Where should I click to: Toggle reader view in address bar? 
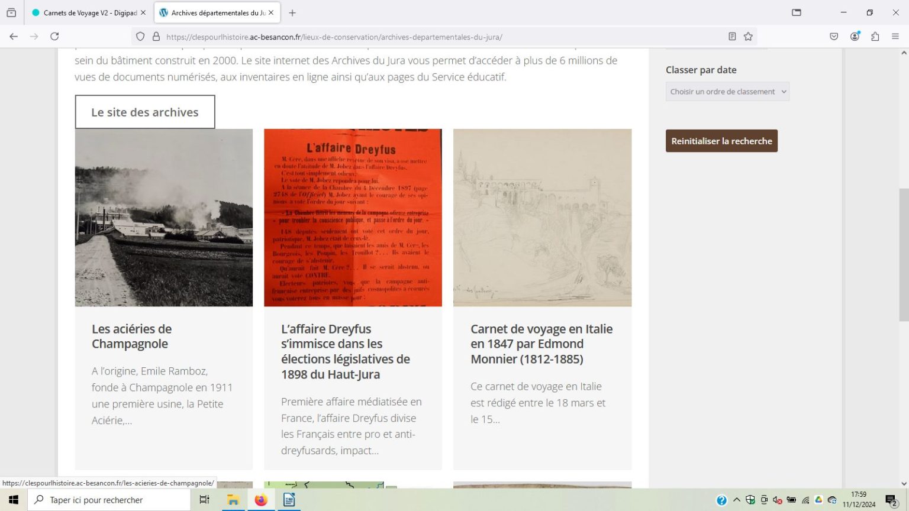[732, 37]
